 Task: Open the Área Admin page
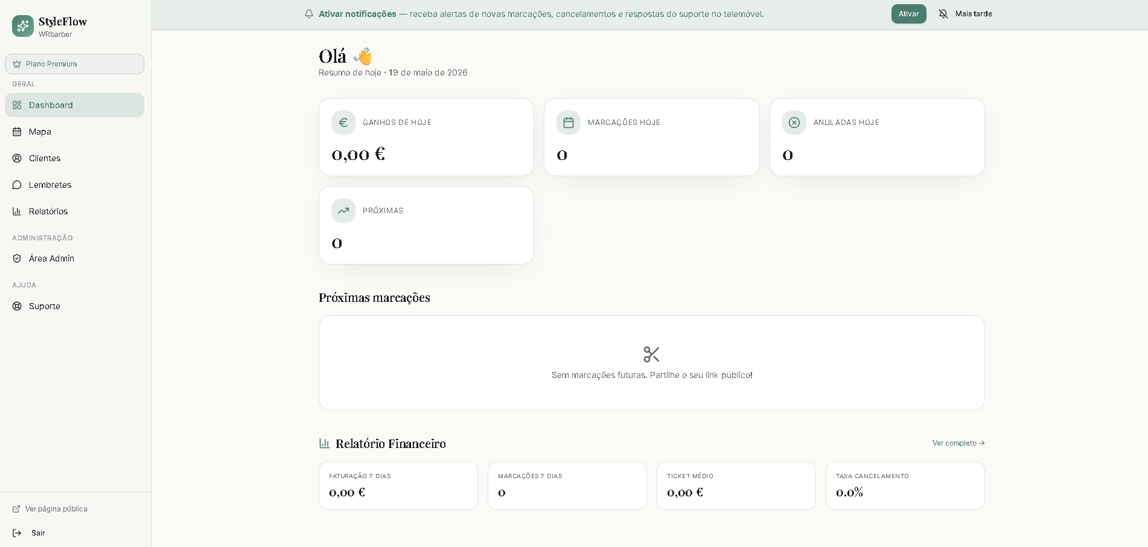click(74, 258)
